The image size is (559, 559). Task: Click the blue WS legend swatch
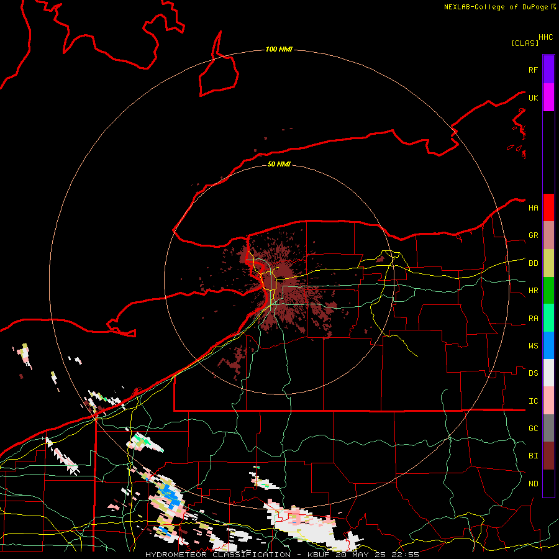click(548, 345)
